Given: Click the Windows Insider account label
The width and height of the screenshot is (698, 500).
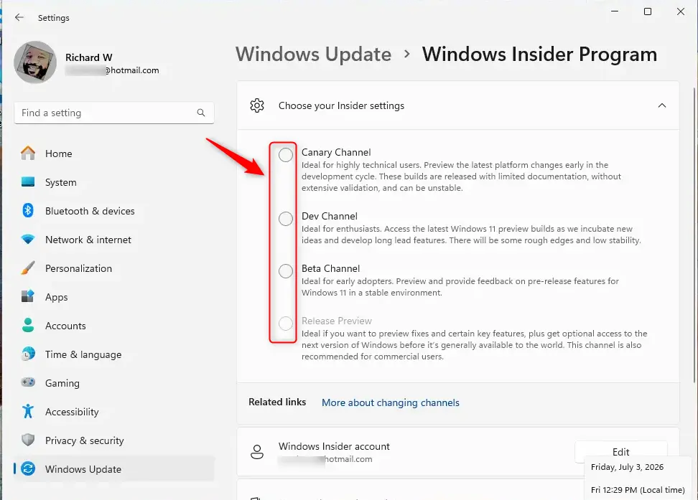Looking at the screenshot, I should click(x=334, y=446).
